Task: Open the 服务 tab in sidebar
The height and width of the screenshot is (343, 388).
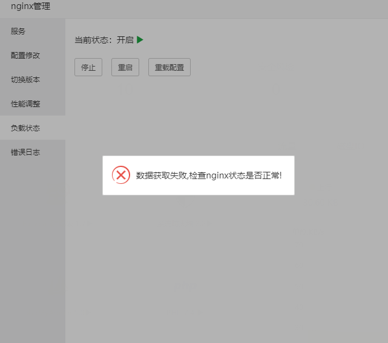Action: tap(33, 31)
